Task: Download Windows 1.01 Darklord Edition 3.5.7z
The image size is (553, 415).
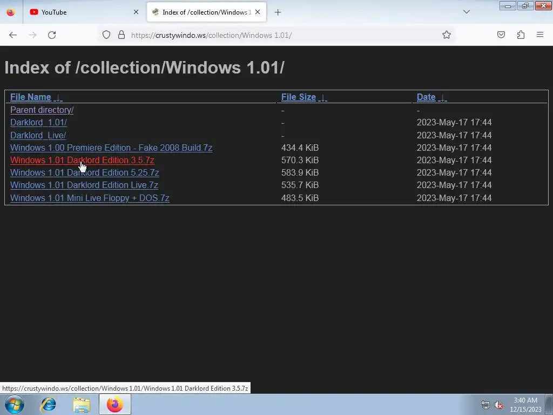Action: click(82, 160)
